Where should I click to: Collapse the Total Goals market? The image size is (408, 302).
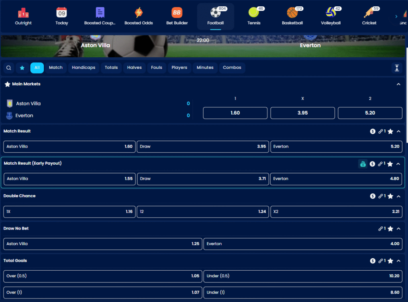[x=398, y=261]
